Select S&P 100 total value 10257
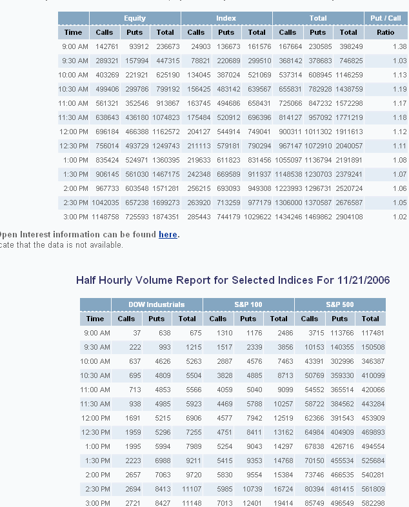The height and width of the screenshot is (507, 409). pos(283,404)
